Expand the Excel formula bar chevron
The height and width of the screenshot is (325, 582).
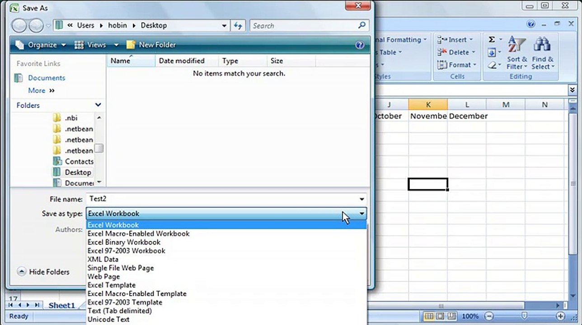tap(573, 90)
